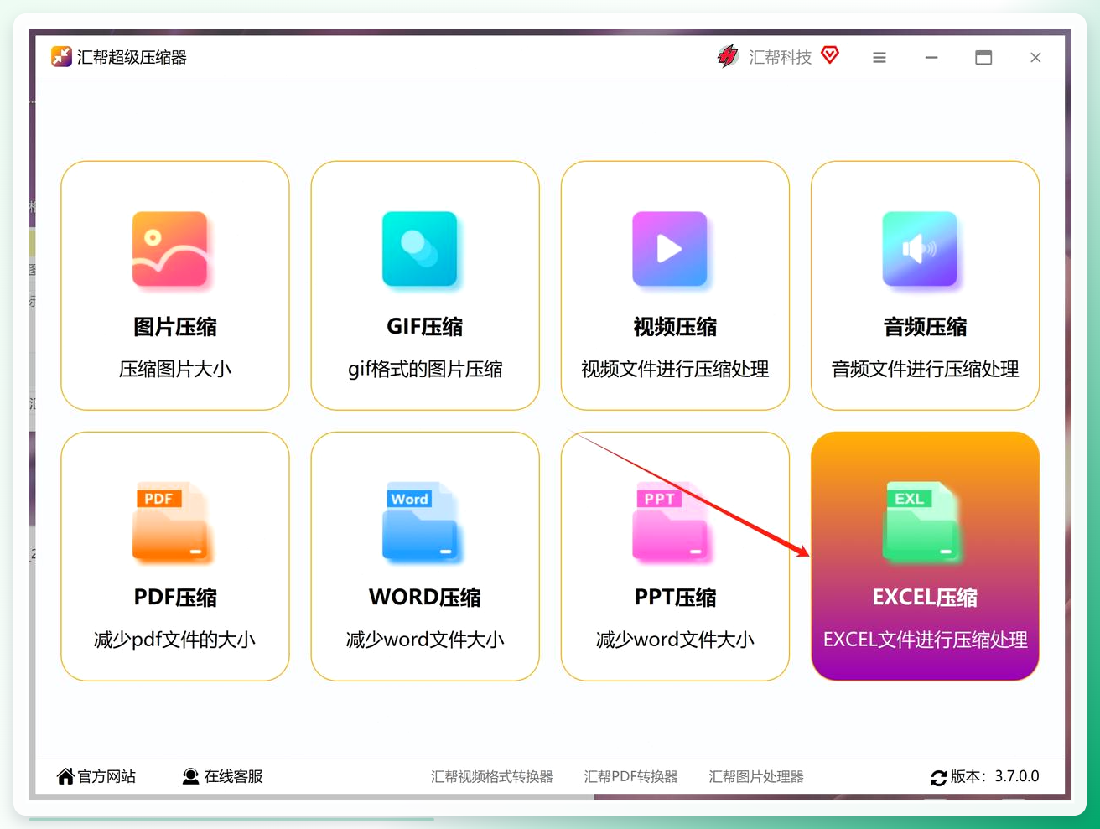Click the 图片压缩 title text
The image size is (1100, 829).
[175, 327]
